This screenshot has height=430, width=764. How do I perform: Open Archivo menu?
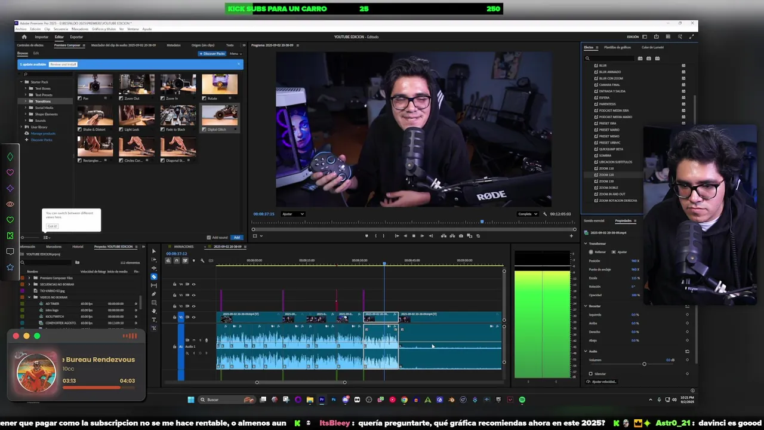coord(21,29)
